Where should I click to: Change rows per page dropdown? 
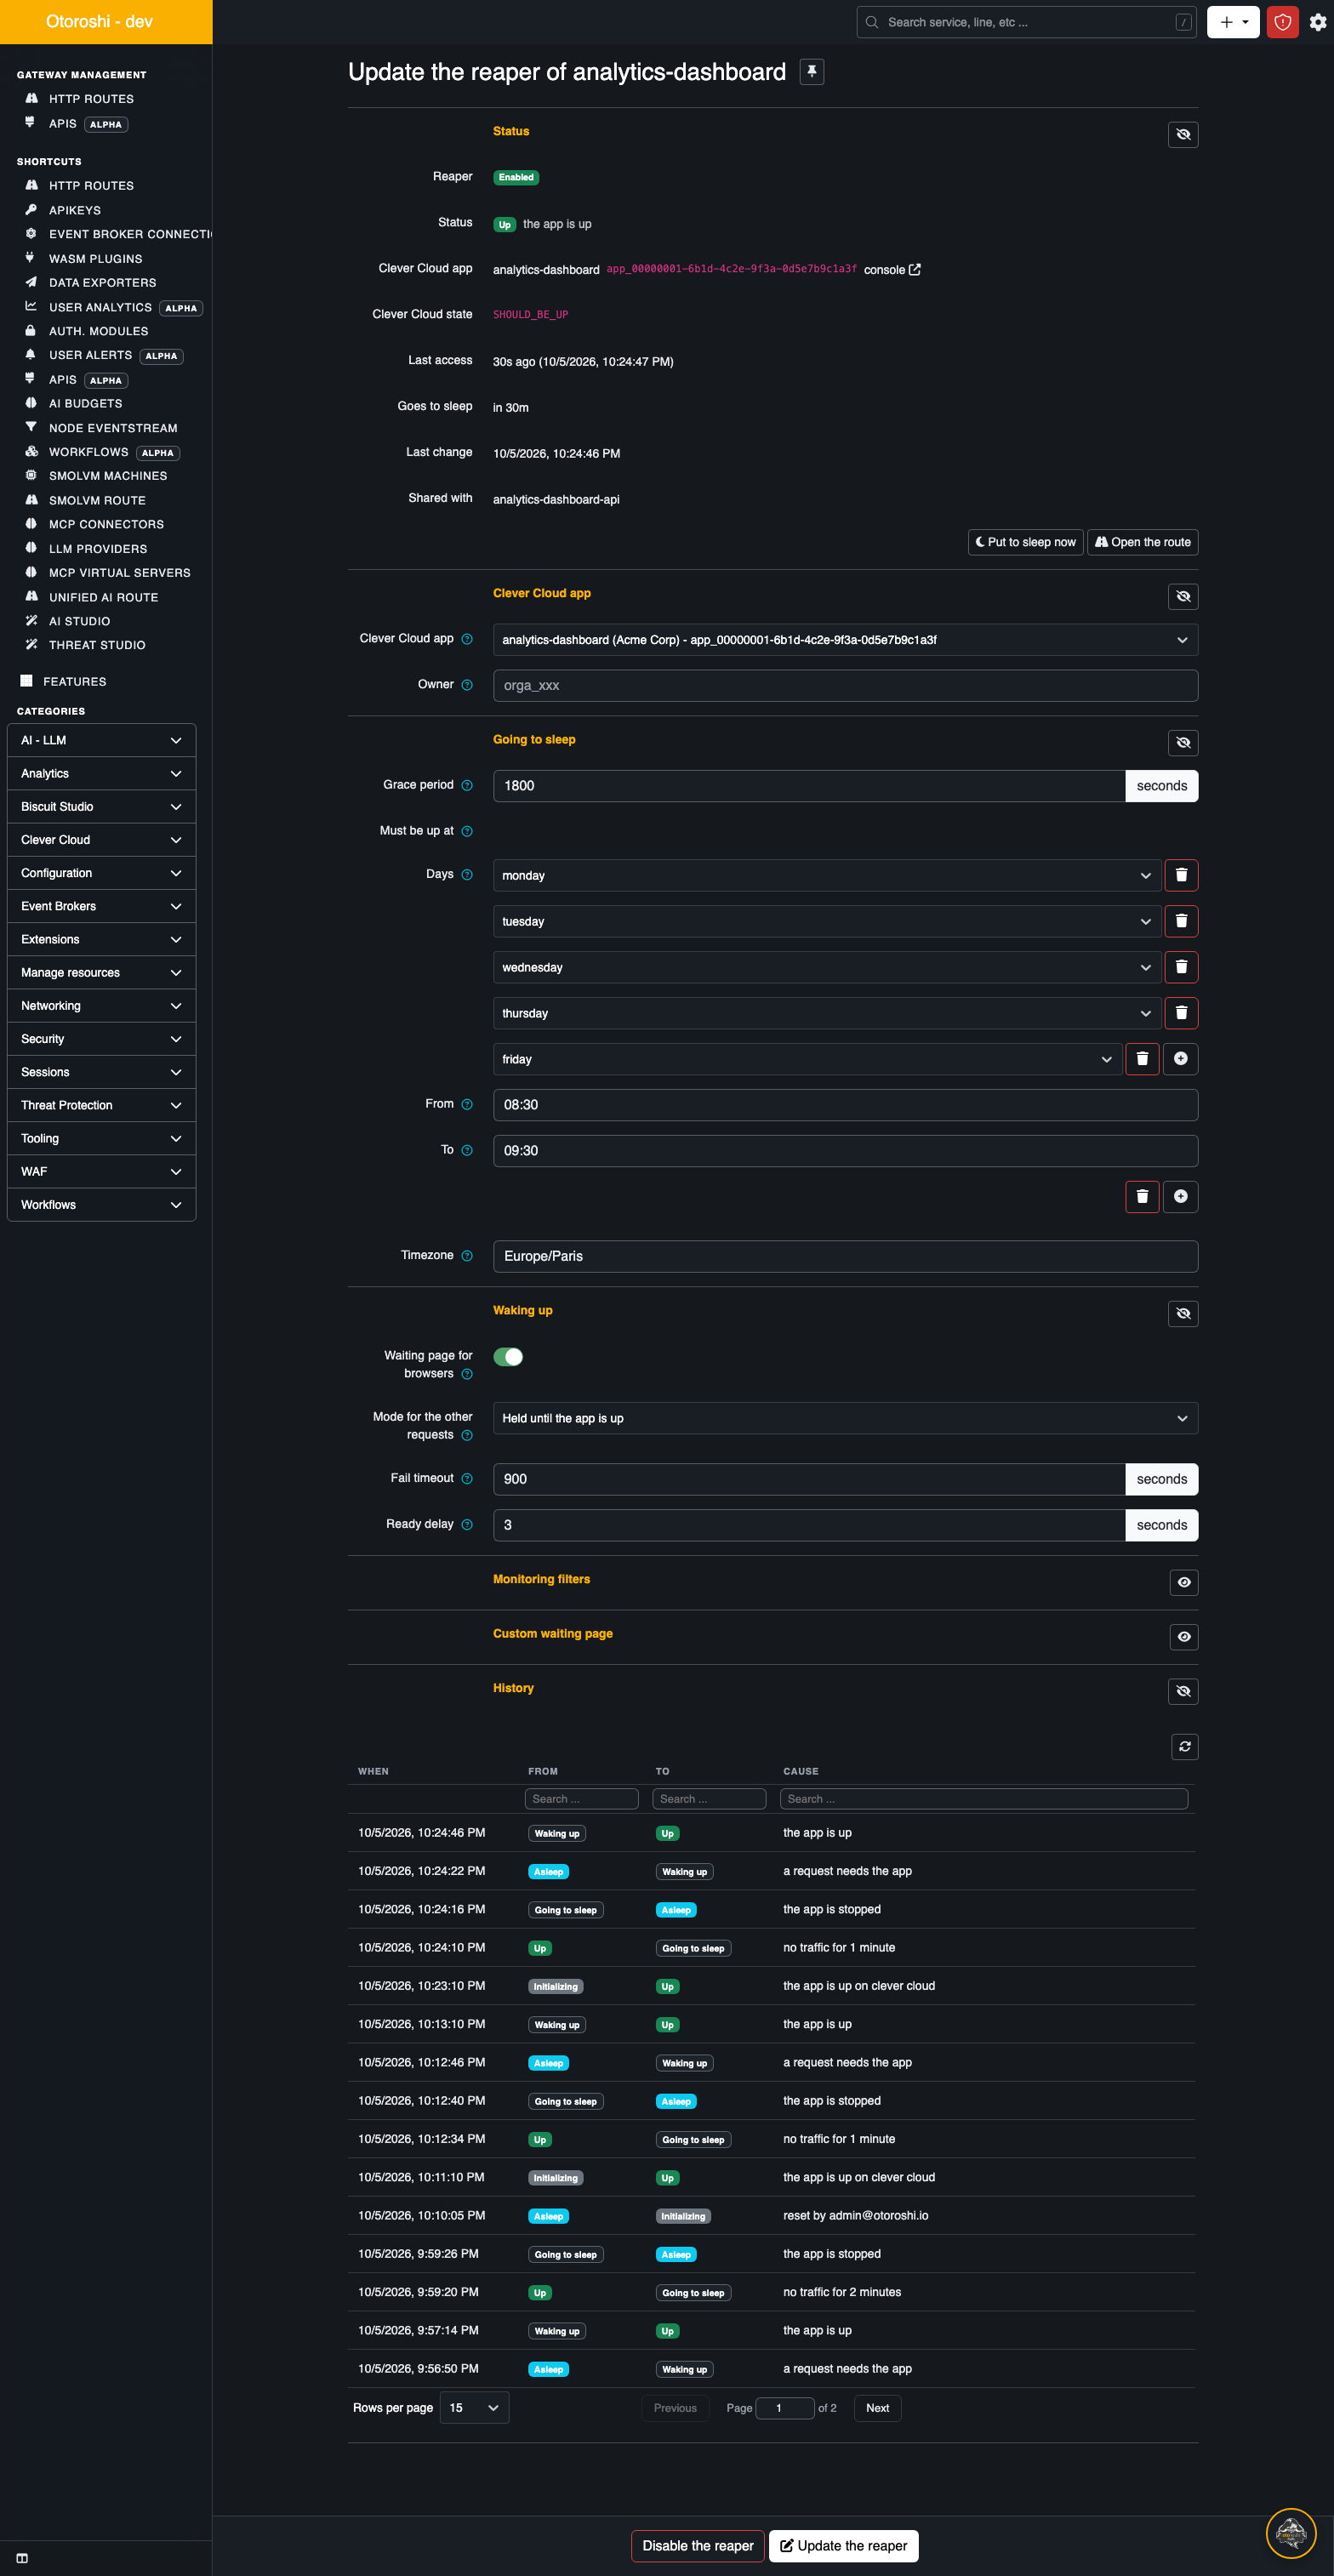point(474,2408)
